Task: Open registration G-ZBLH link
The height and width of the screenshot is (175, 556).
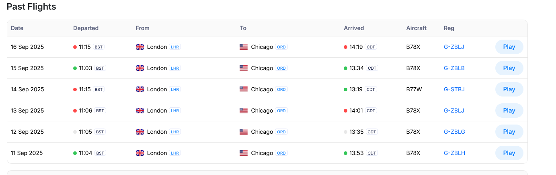Action: tap(454, 153)
